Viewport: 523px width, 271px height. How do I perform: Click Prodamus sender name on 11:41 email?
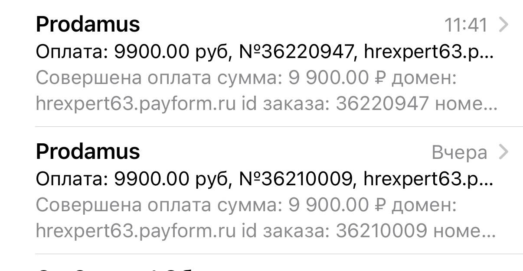(x=88, y=24)
